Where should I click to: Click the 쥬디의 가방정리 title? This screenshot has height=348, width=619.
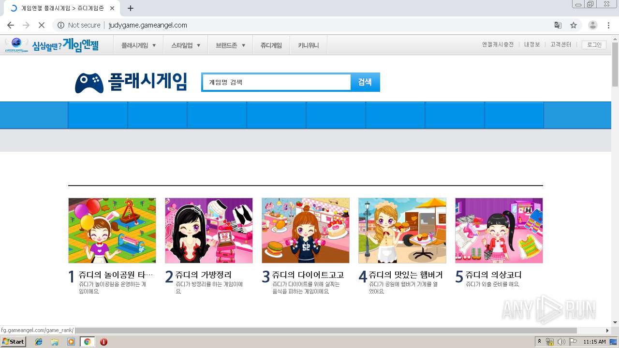pyautogui.click(x=204, y=275)
